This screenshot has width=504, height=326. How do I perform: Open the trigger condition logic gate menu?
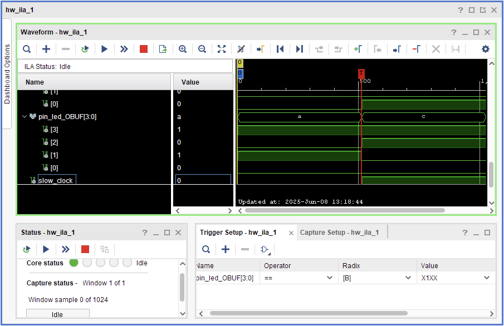tap(265, 249)
